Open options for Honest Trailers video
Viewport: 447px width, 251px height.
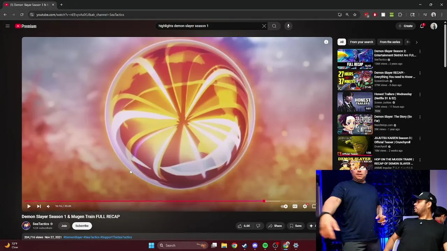(420, 94)
